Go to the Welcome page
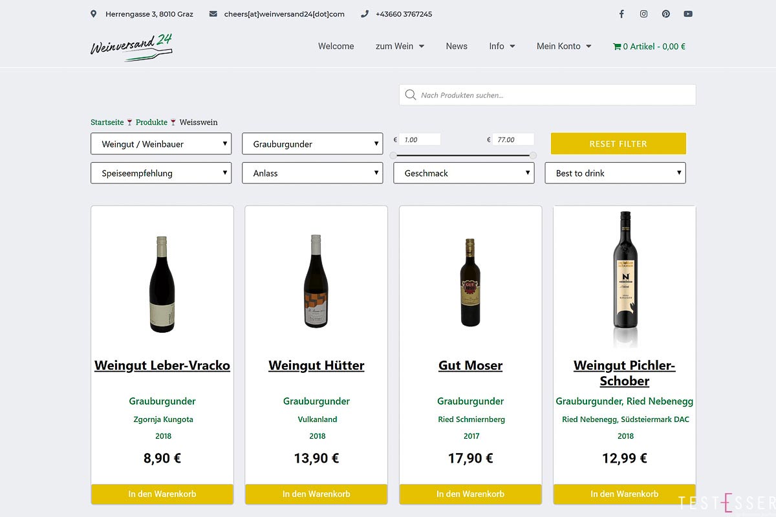 (x=336, y=47)
